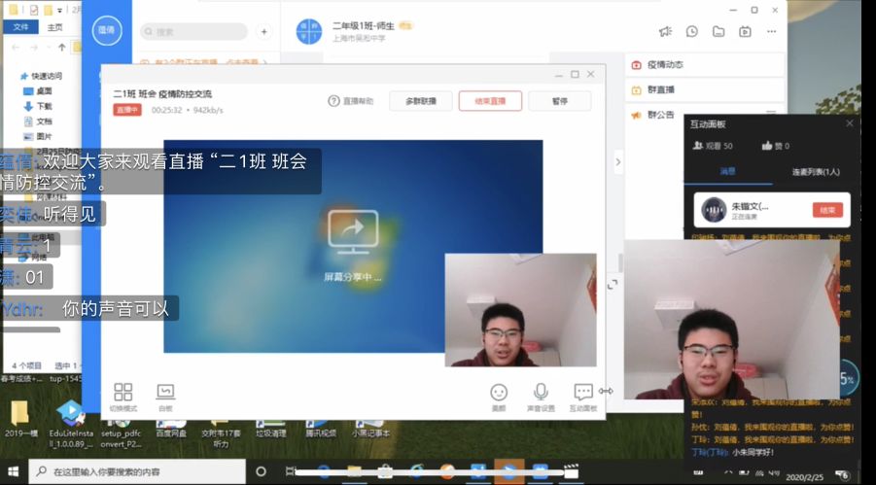The height and width of the screenshot is (485, 876).
Task: Open the more options ellipsis menu
Action: point(771,31)
